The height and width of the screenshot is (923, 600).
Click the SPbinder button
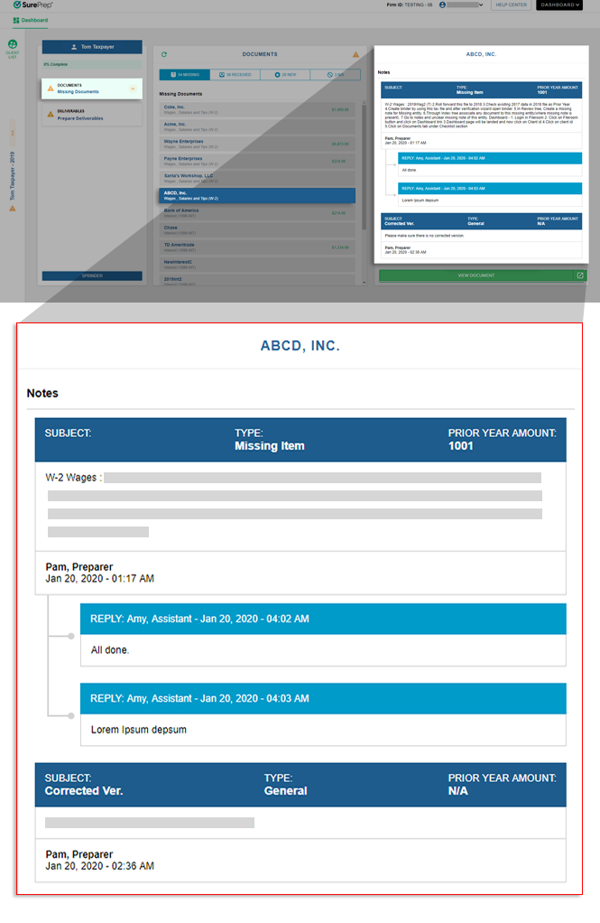[92, 275]
